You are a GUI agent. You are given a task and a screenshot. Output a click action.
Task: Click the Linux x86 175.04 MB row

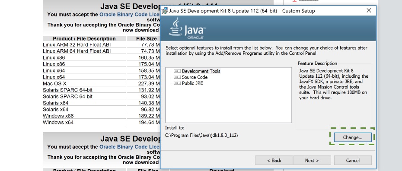[x=102, y=64]
